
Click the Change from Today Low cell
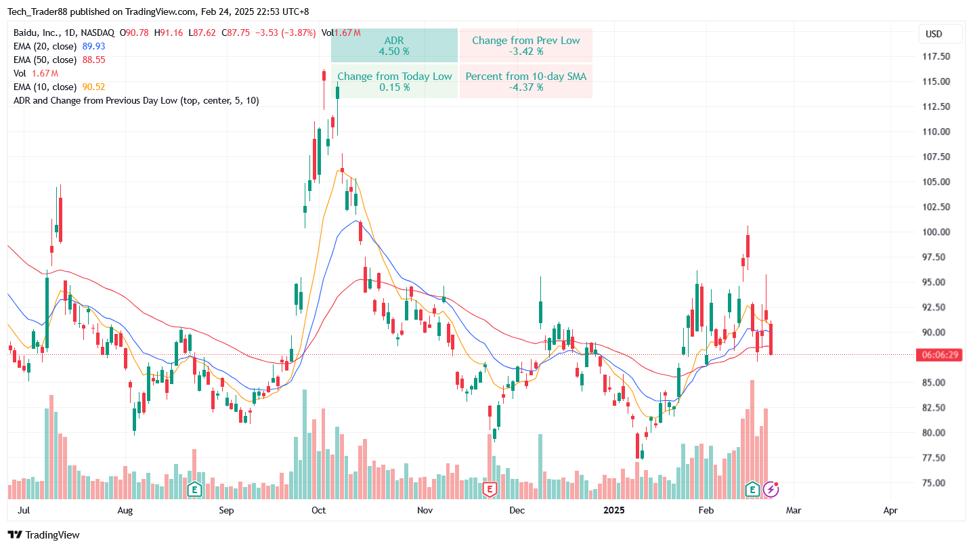pyautogui.click(x=394, y=81)
